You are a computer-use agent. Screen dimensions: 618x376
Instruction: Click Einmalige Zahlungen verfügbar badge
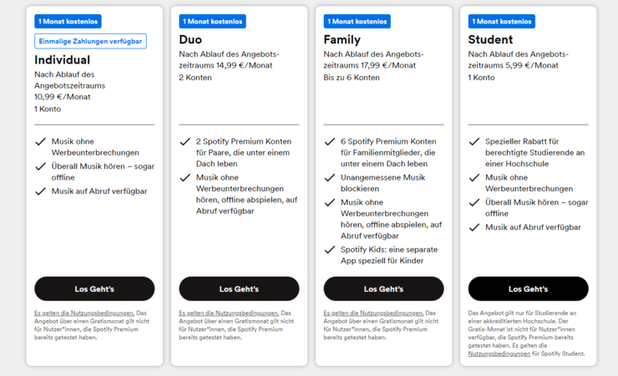(90, 41)
